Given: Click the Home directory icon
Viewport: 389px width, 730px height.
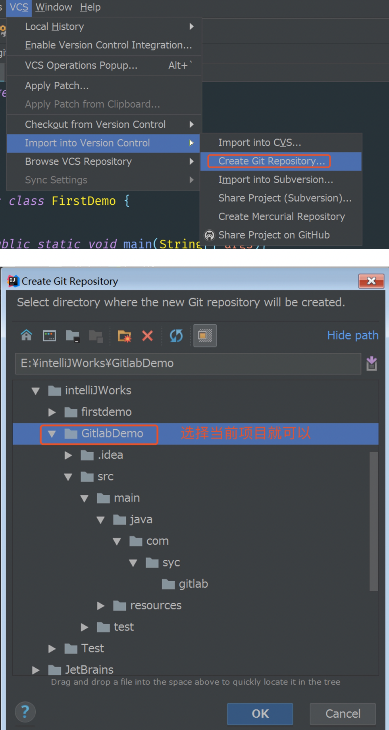Looking at the screenshot, I should click(x=27, y=336).
